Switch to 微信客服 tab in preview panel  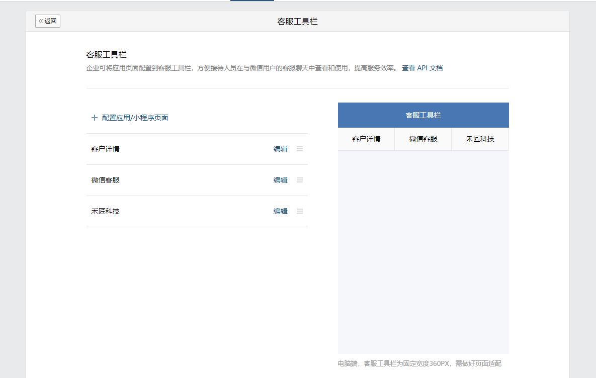point(423,139)
